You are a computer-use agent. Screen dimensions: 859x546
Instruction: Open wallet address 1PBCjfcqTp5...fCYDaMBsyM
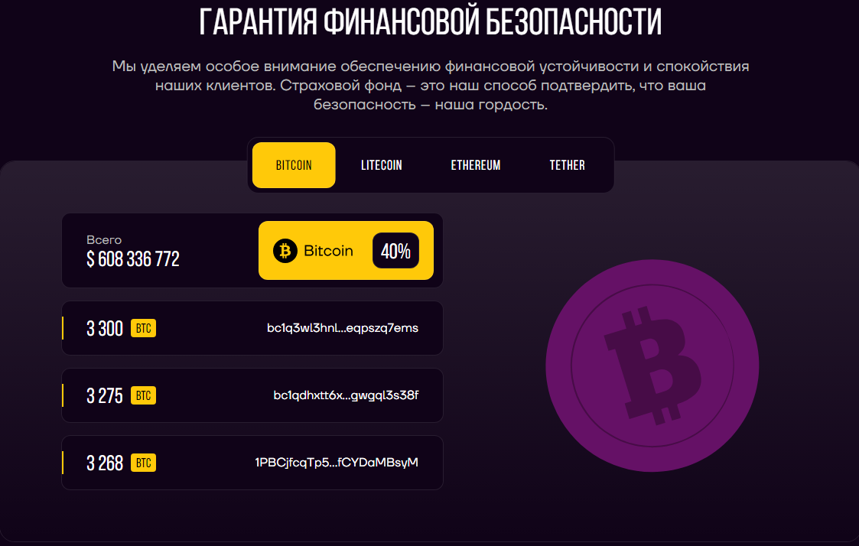(x=337, y=463)
